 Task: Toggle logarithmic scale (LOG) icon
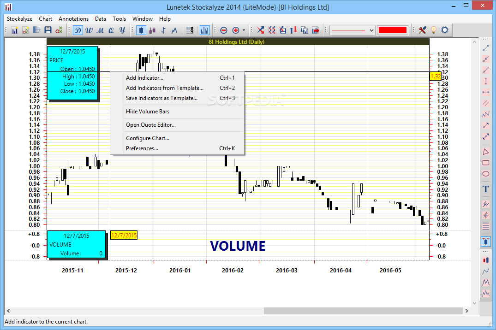(x=190, y=30)
